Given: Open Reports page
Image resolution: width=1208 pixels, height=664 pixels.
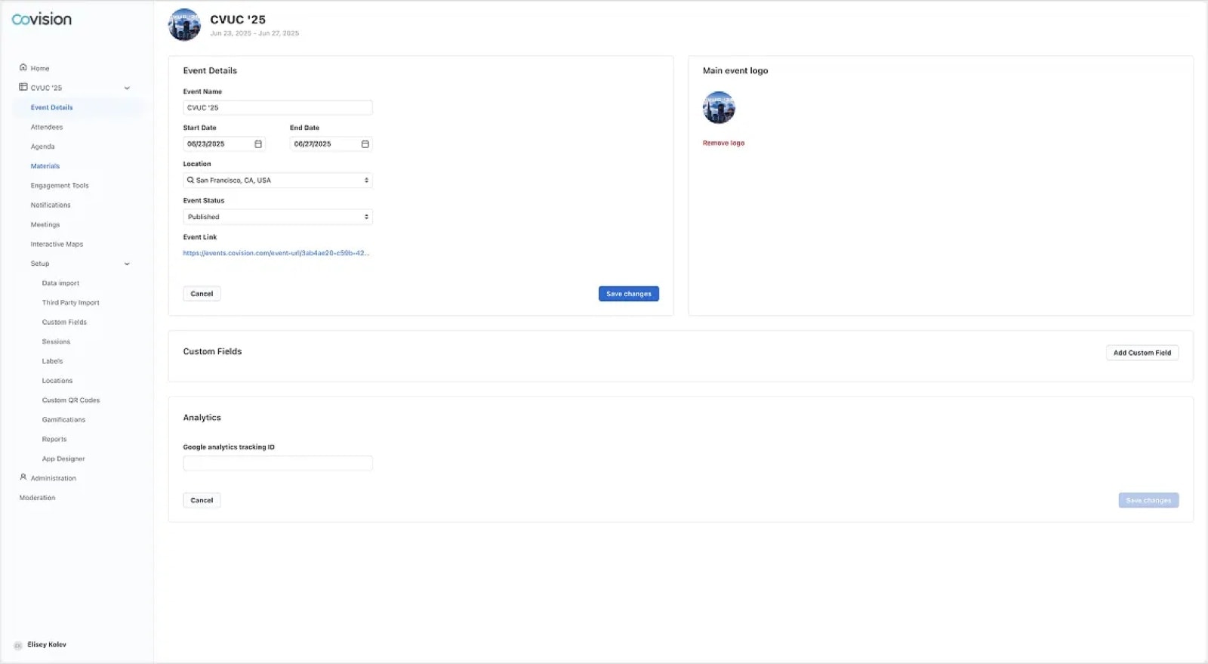Looking at the screenshot, I should pos(54,440).
